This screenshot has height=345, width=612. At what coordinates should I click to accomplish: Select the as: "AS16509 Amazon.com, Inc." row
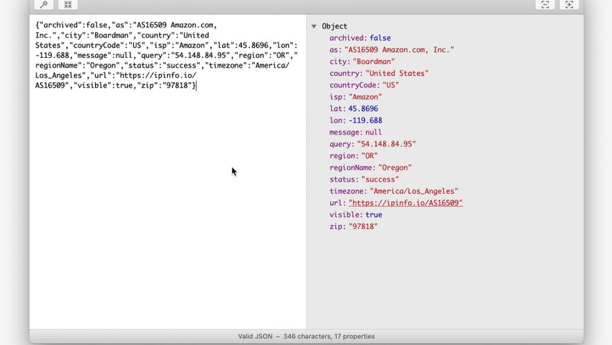coord(391,50)
